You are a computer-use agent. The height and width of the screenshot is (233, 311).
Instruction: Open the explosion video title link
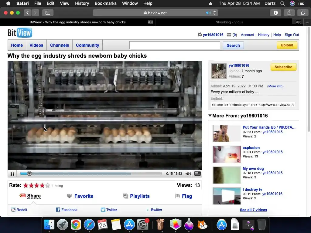click(x=251, y=148)
